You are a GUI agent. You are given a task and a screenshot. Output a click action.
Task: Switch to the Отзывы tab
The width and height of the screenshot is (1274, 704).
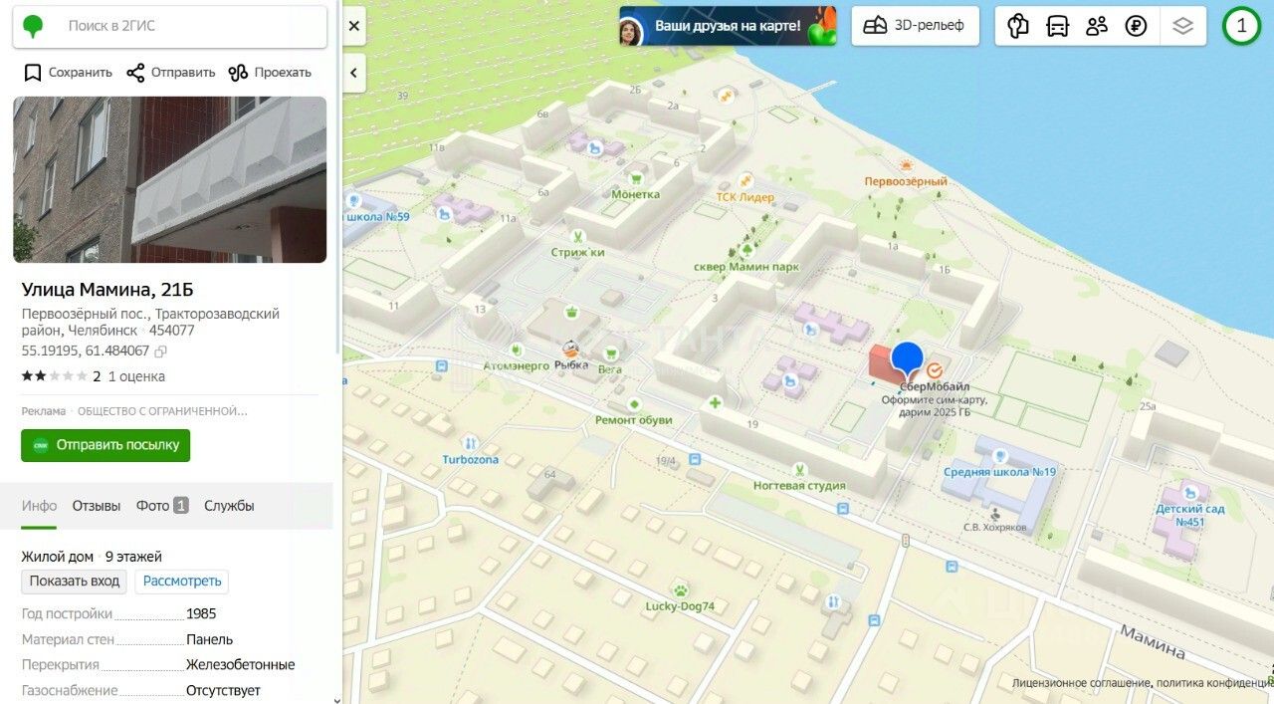pyautogui.click(x=97, y=506)
